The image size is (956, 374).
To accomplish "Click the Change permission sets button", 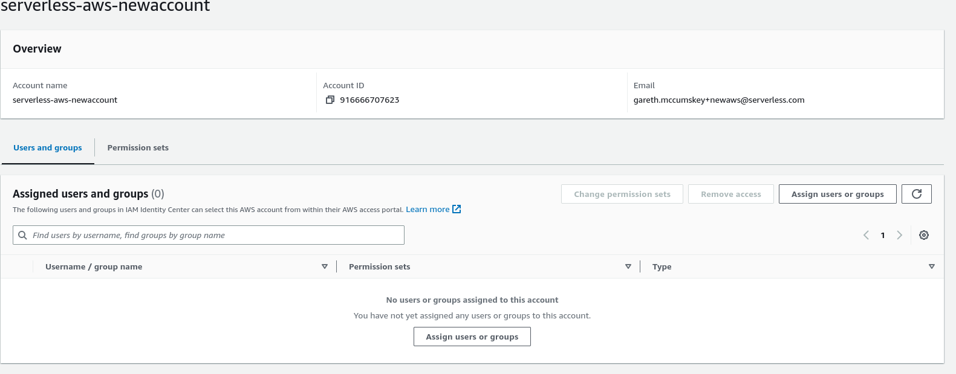I will pos(622,194).
